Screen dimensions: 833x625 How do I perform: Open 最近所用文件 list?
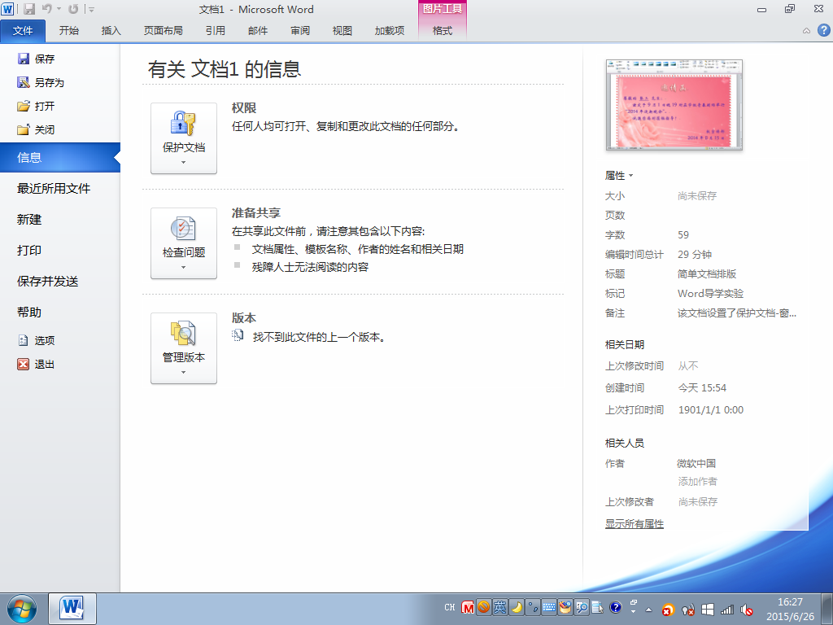tap(54, 188)
